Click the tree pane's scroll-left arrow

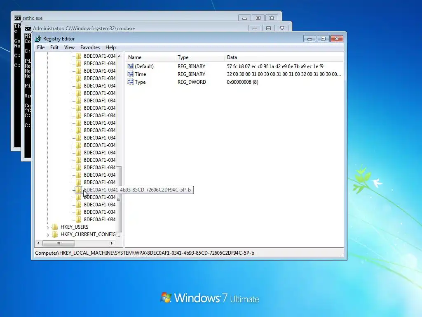click(38, 243)
